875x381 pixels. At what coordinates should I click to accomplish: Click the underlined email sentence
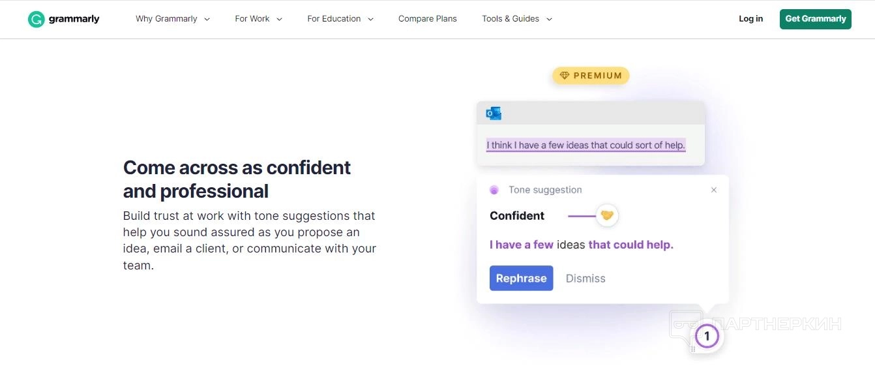[x=586, y=145]
